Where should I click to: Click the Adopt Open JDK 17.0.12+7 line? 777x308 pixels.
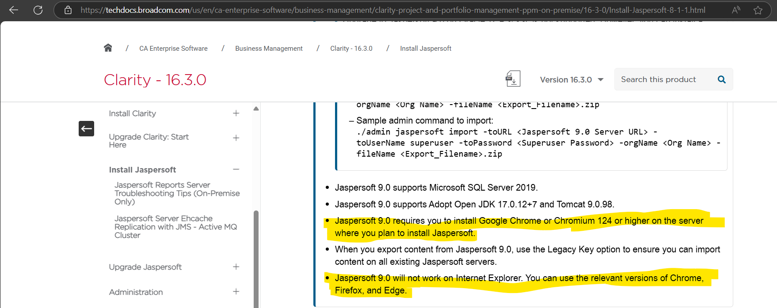(x=475, y=204)
